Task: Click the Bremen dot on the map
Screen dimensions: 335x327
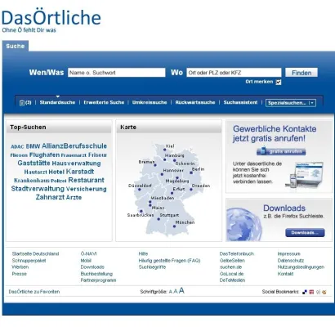Action: (155, 165)
